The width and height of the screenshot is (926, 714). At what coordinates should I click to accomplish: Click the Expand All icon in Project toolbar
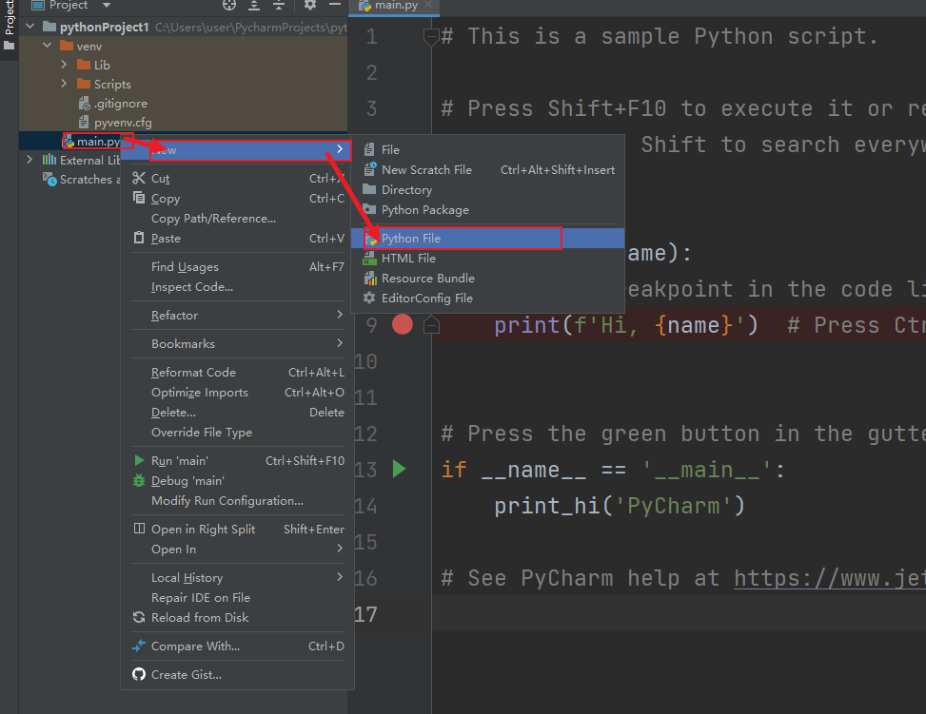tap(254, 6)
